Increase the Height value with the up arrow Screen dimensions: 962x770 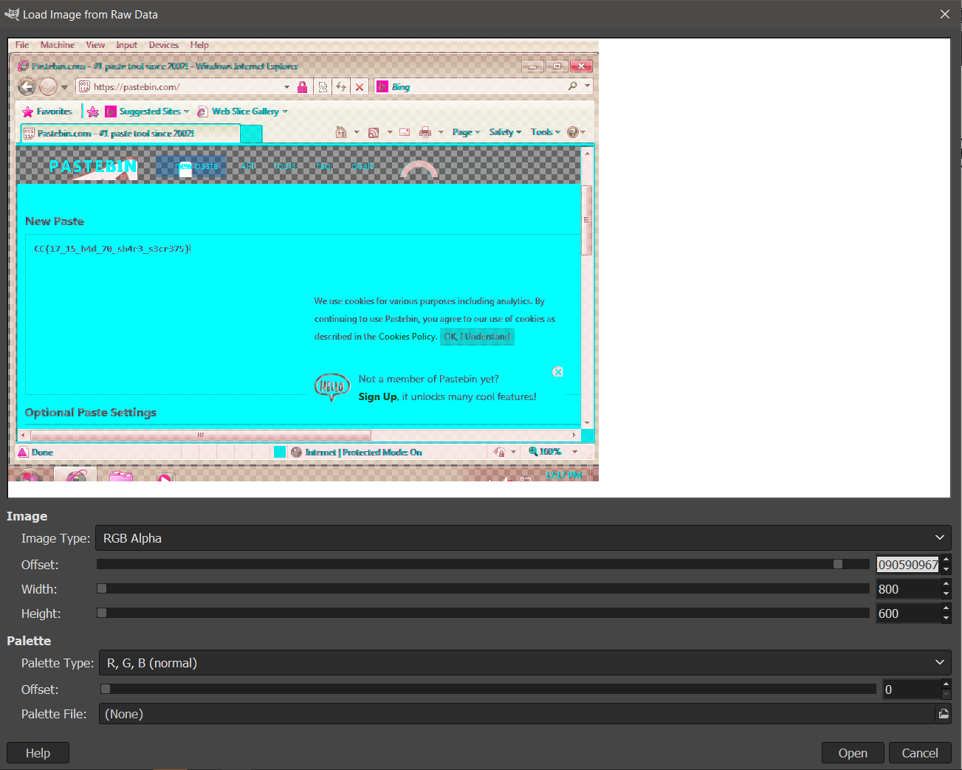pos(946,609)
